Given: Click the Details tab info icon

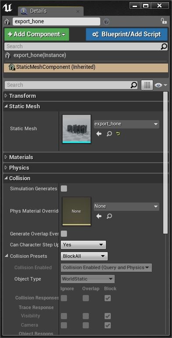Looking at the screenshot, I should pos(24,11).
